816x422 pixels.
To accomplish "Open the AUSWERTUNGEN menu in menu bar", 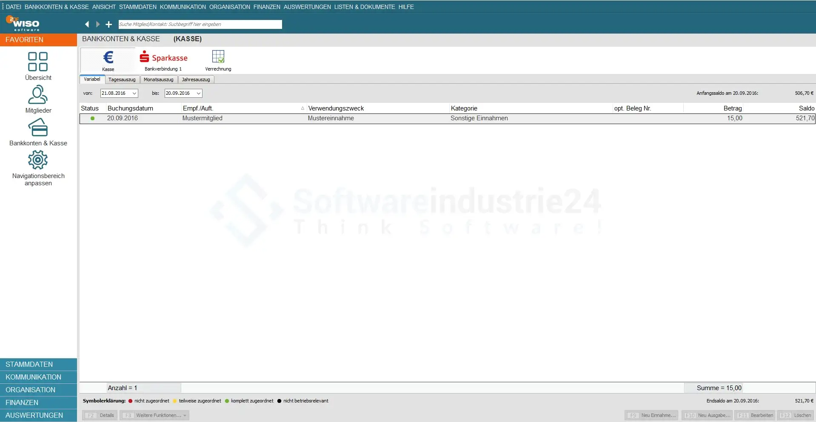I will tap(307, 7).
